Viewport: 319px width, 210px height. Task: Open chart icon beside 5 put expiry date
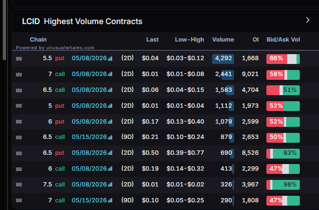tap(110, 106)
